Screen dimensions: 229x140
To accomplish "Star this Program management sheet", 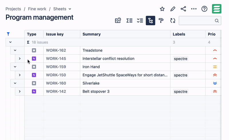I will click(x=162, y=9).
